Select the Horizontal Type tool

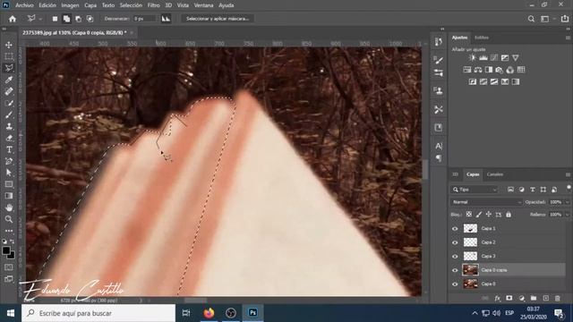coord(9,149)
